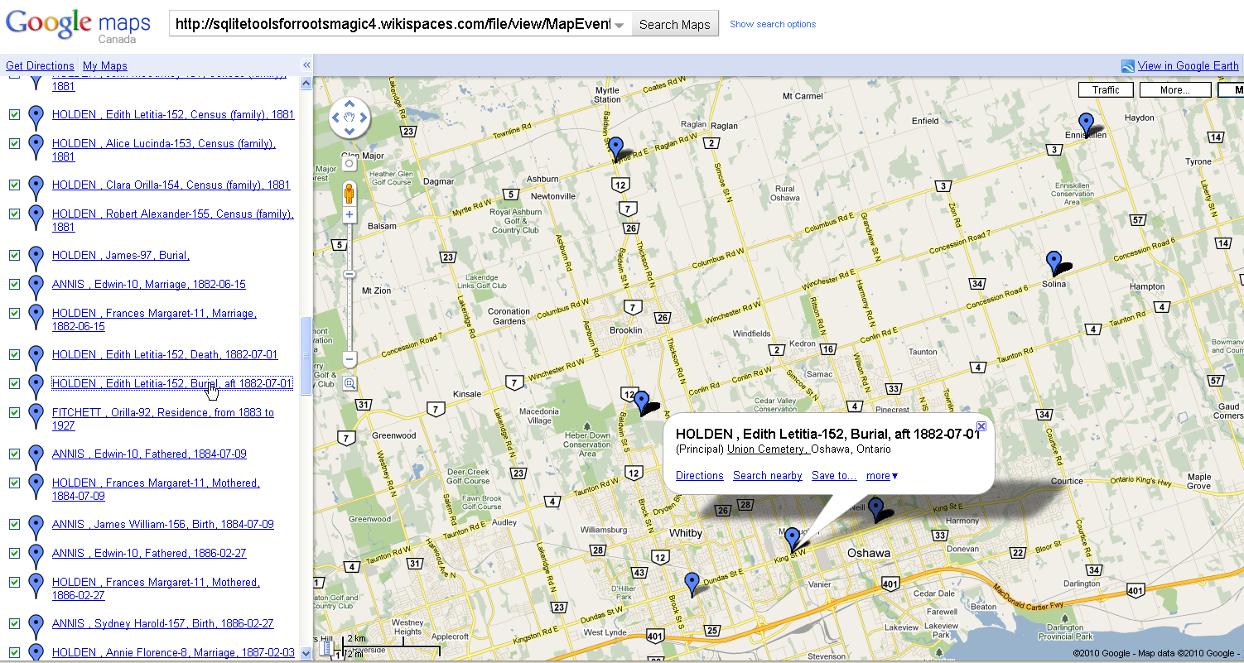Click the Search Maps button
The height and width of the screenshot is (663, 1244).
(675, 24)
